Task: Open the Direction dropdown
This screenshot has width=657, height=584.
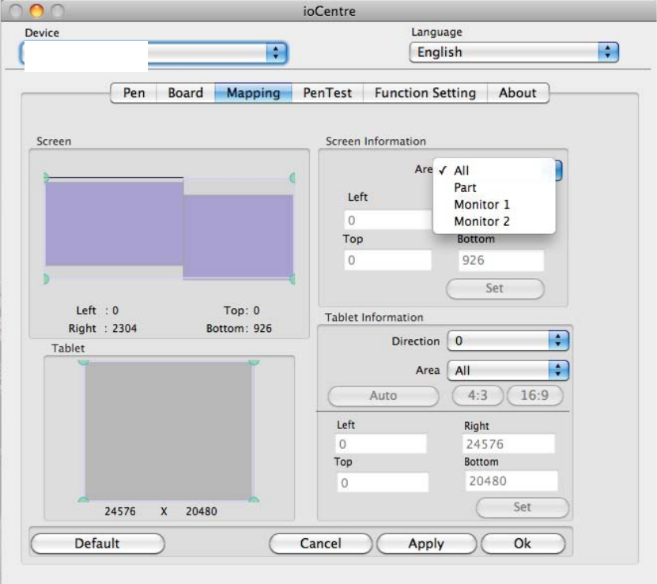Action: [508, 341]
